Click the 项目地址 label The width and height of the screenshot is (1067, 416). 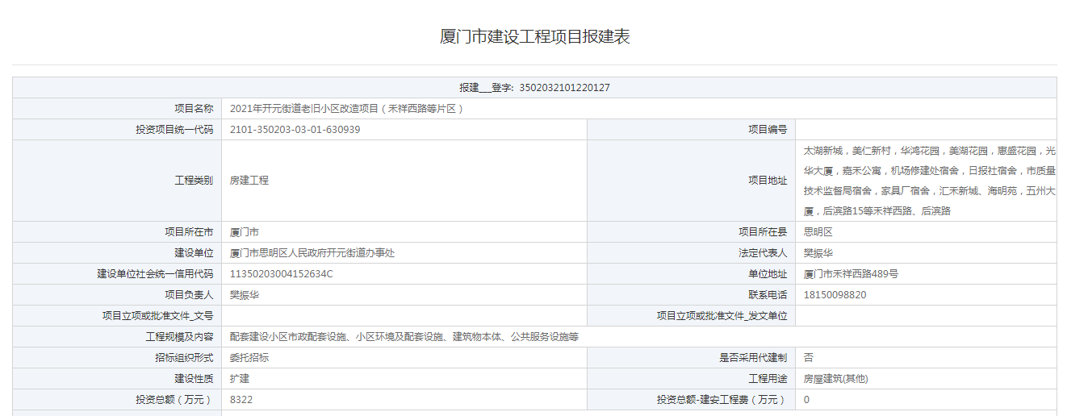tap(768, 181)
